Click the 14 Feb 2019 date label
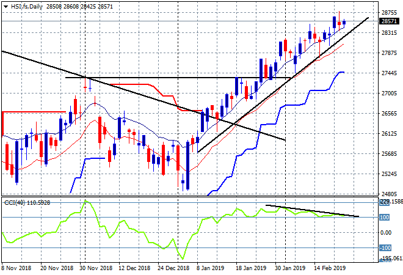 330,268
